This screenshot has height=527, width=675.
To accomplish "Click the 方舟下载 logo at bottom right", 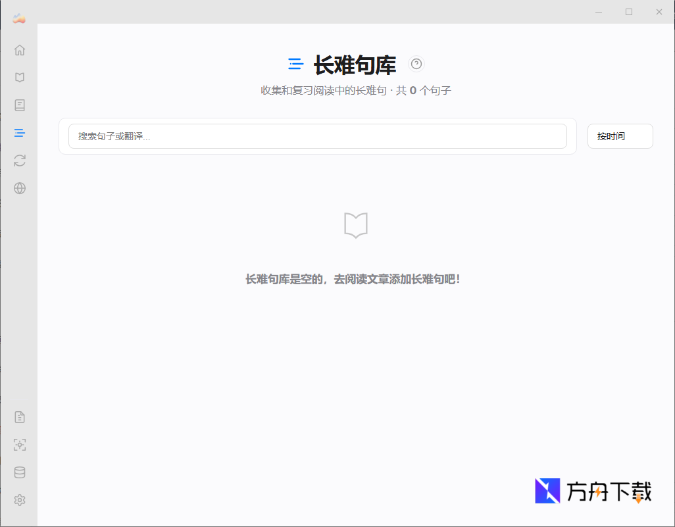I will [x=591, y=491].
